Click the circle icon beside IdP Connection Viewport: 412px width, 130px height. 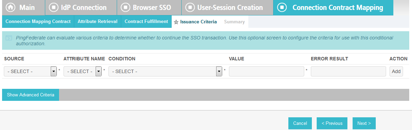(54, 7)
